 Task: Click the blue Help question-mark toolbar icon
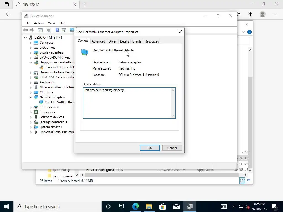click(57, 30)
